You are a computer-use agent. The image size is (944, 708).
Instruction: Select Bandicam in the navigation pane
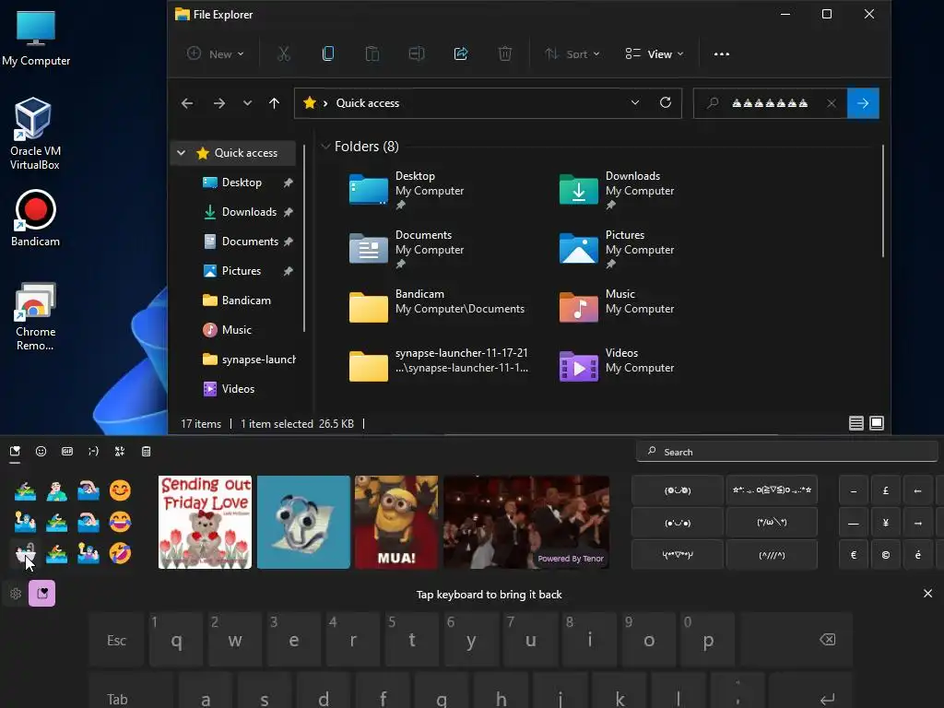pyautogui.click(x=245, y=301)
